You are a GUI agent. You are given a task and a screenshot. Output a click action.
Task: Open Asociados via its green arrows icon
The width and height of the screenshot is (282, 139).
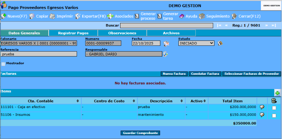click(x=110, y=16)
